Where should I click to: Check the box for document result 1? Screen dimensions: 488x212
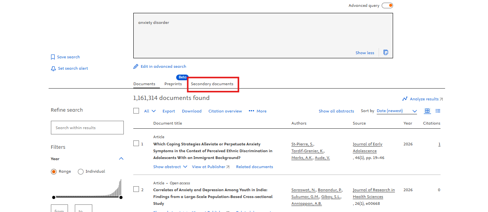(x=136, y=143)
